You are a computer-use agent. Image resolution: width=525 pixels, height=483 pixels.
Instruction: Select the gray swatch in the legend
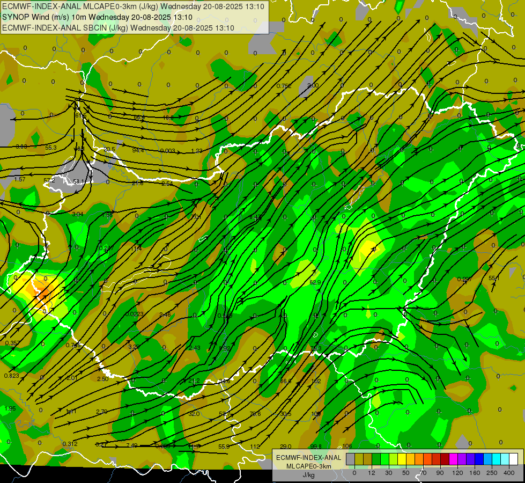351,459
